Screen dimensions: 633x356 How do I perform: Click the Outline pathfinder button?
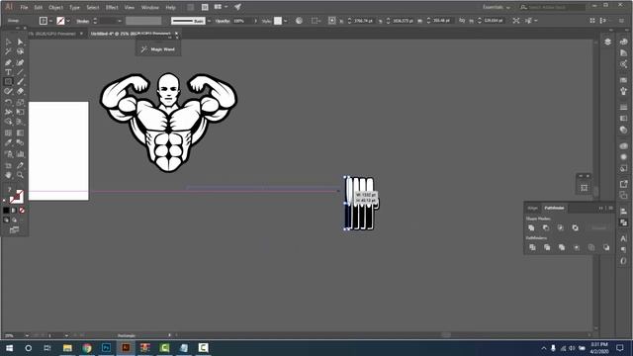(x=591, y=247)
